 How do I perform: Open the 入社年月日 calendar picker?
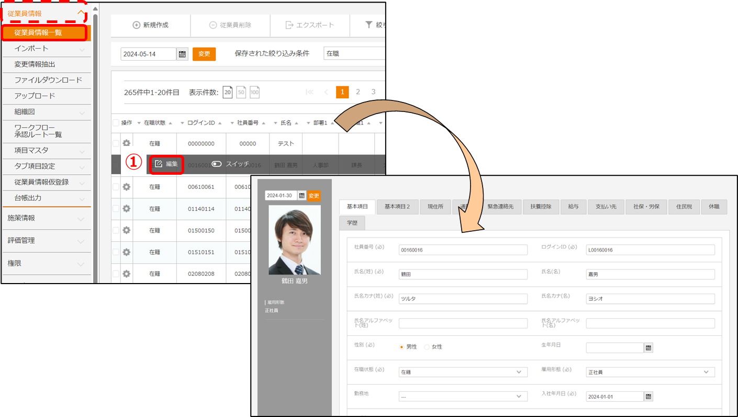click(x=648, y=397)
